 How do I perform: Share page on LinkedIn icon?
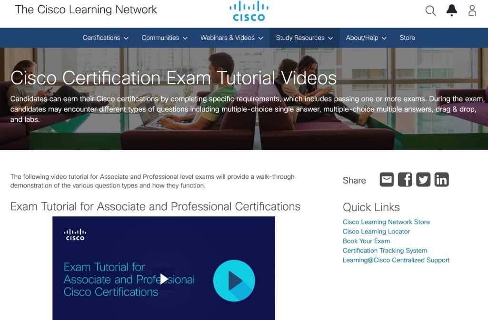pyautogui.click(x=442, y=180)
